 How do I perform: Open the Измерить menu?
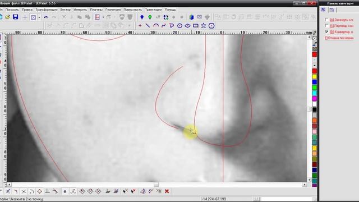click(x=80, y=10)
